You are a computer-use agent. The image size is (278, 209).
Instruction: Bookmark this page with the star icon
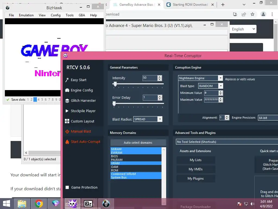point(252,14)
